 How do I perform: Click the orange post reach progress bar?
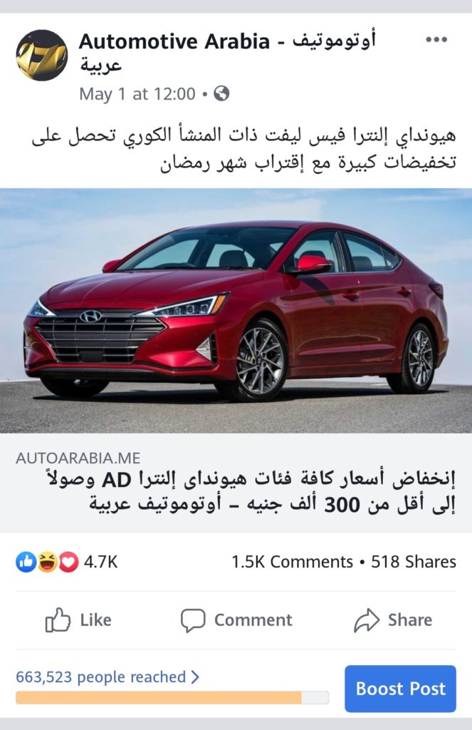[172, 697]
